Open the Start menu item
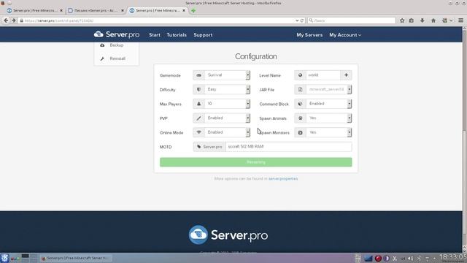The image size is (467, 263). point(155,35)
